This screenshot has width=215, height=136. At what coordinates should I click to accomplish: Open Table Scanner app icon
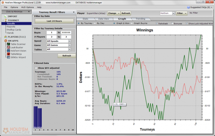pyautogui.click(x=9, y=44)
